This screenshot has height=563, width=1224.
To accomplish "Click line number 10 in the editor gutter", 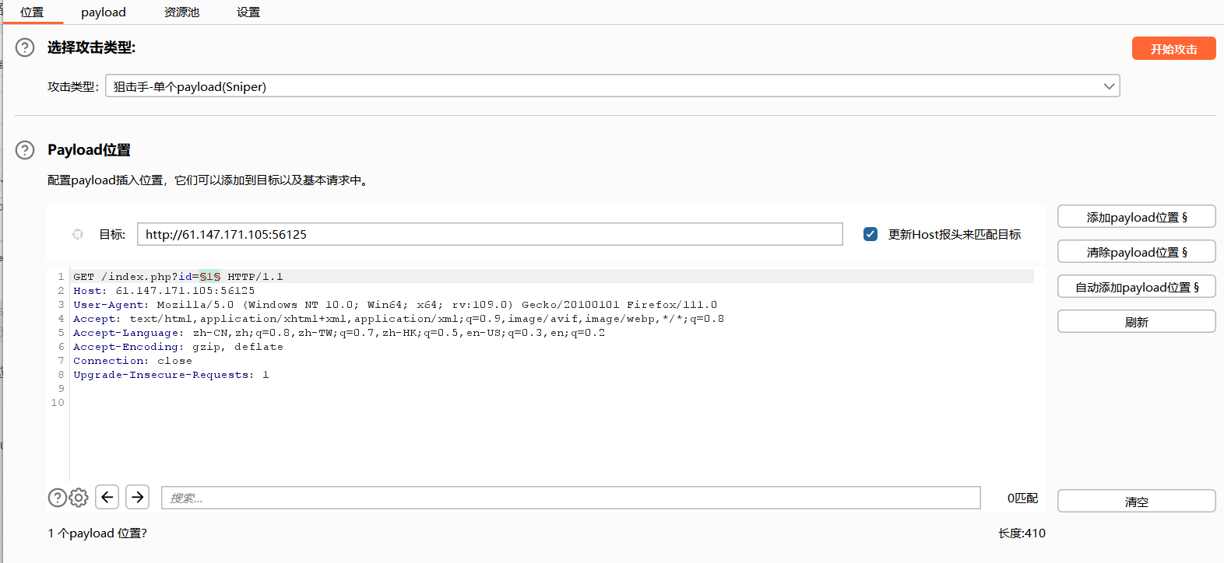I will tap(58, 403).
